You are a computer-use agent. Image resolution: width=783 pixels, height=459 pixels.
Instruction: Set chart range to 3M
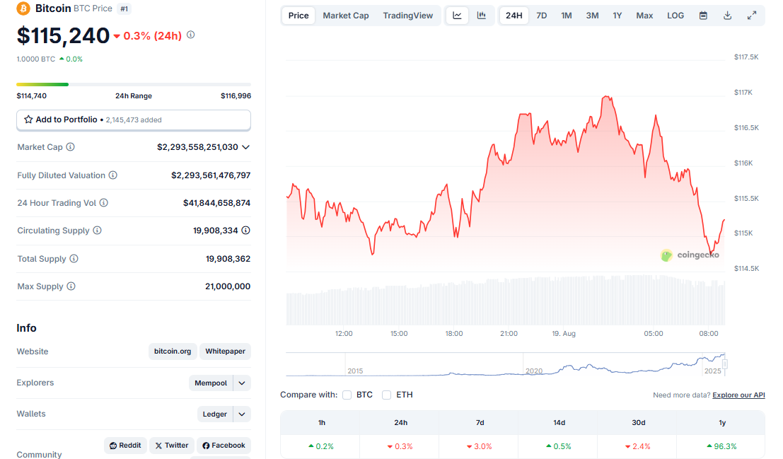click(592, 16)
